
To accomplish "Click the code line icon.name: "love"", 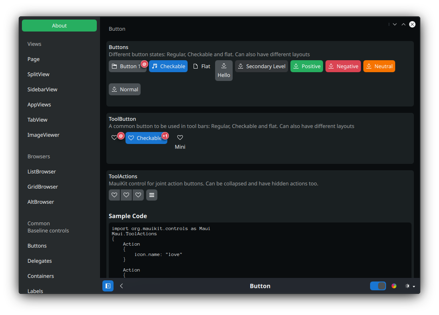I will coord(158,254).
